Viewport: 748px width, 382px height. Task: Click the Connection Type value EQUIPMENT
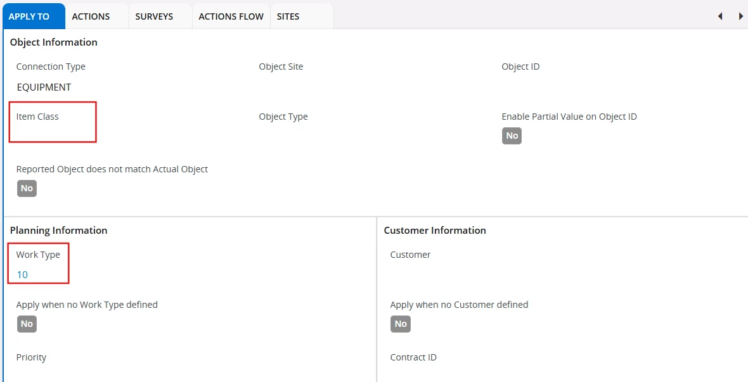(x=44, y=87)
